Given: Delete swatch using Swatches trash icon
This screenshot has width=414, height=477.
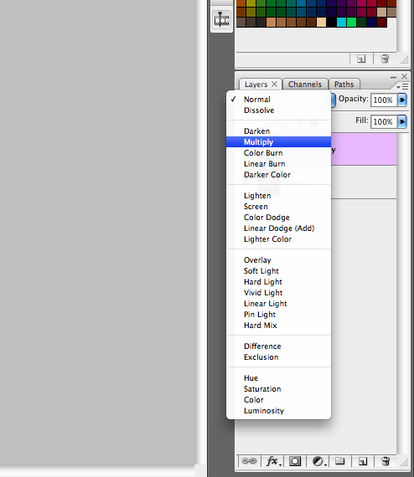Looking at the screenshot, I should (385, 59).
